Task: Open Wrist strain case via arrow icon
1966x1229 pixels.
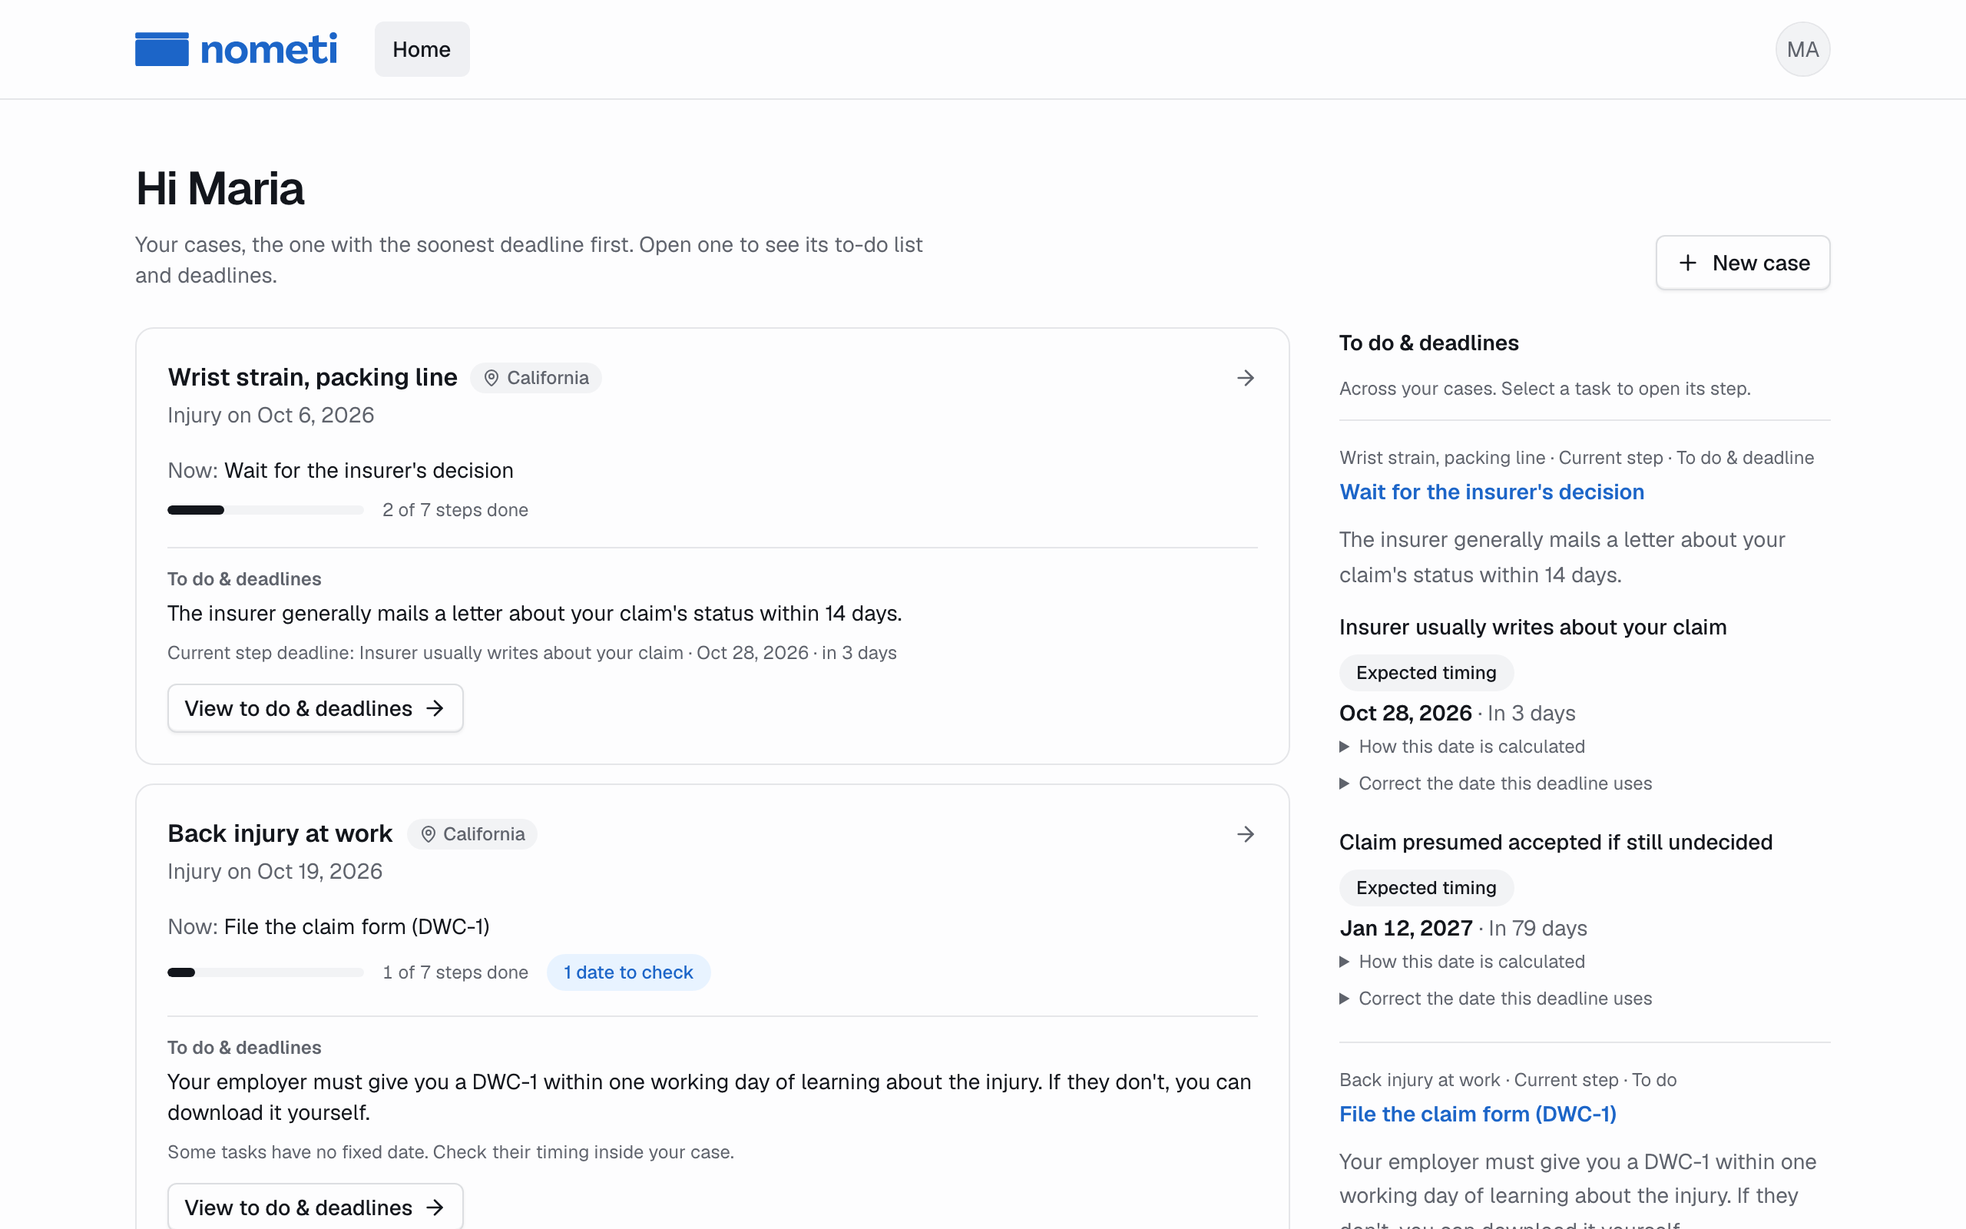Action: 1246,378
